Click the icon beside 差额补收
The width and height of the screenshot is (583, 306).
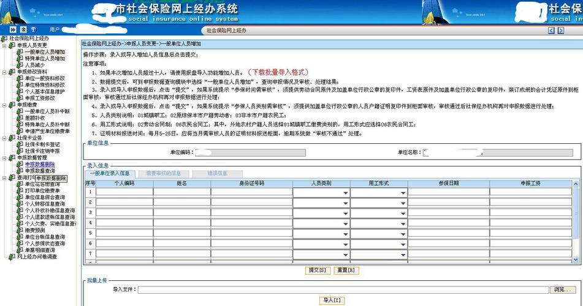pyautogui.click(x=20, y=118)
